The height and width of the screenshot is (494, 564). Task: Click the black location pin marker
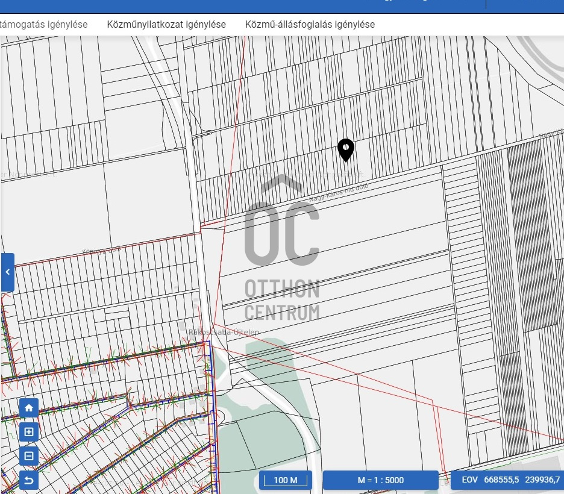pos(345,149)
